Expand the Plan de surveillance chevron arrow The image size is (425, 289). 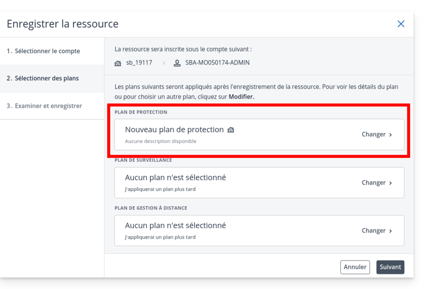[x=391, y=183]
